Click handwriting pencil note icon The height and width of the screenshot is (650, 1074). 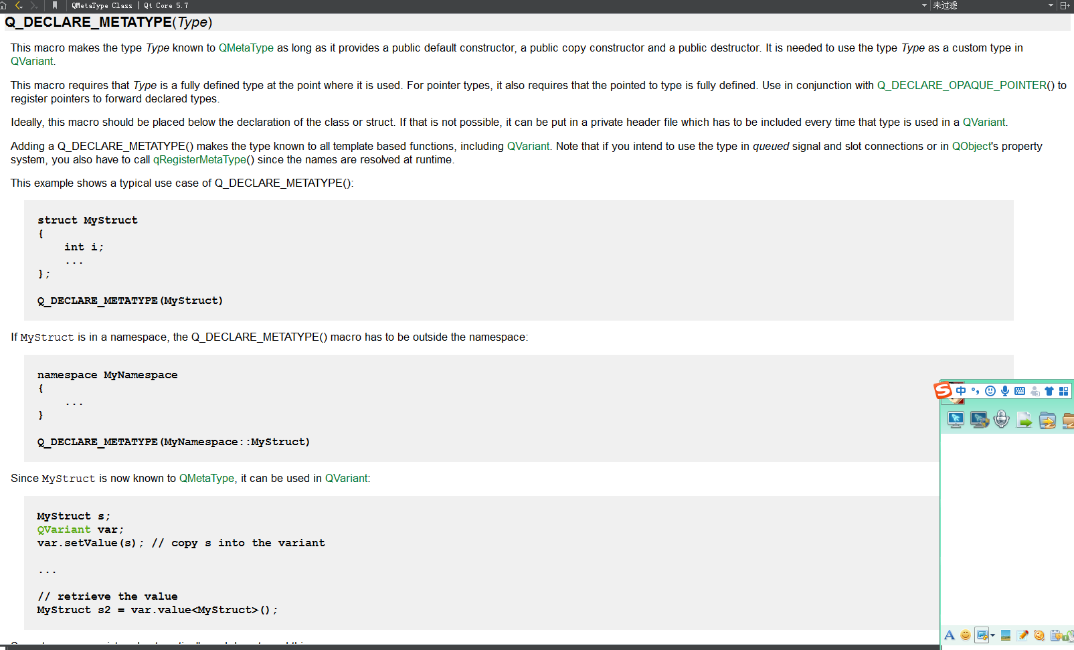(1022, 635)
